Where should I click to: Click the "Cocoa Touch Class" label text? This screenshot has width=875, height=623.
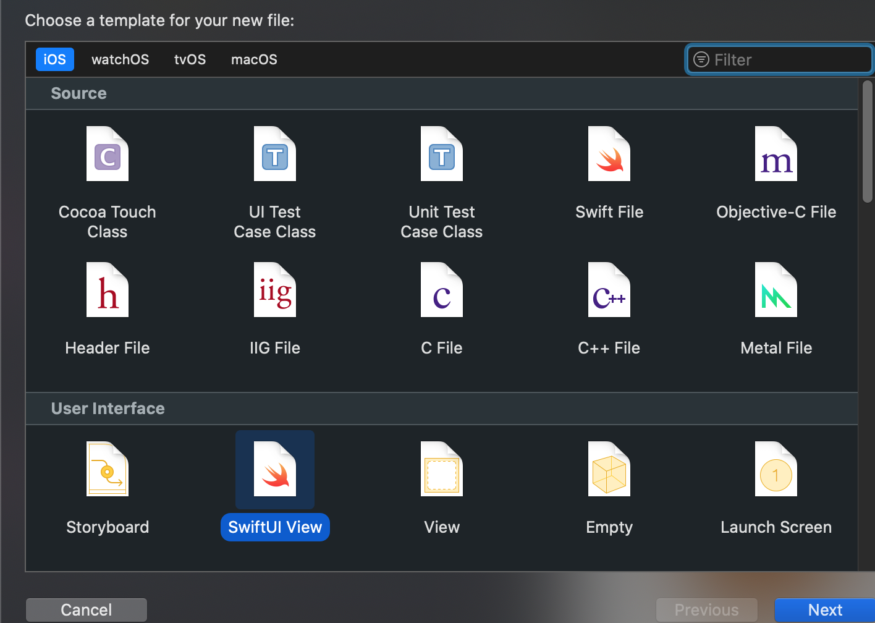pyautogui.click(x=108, y=222)
